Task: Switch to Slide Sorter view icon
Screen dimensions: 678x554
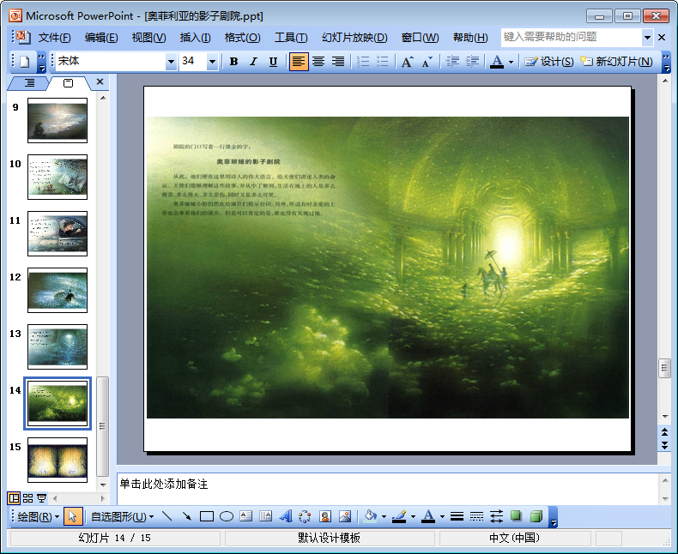Action: click(x=27, y=498)
